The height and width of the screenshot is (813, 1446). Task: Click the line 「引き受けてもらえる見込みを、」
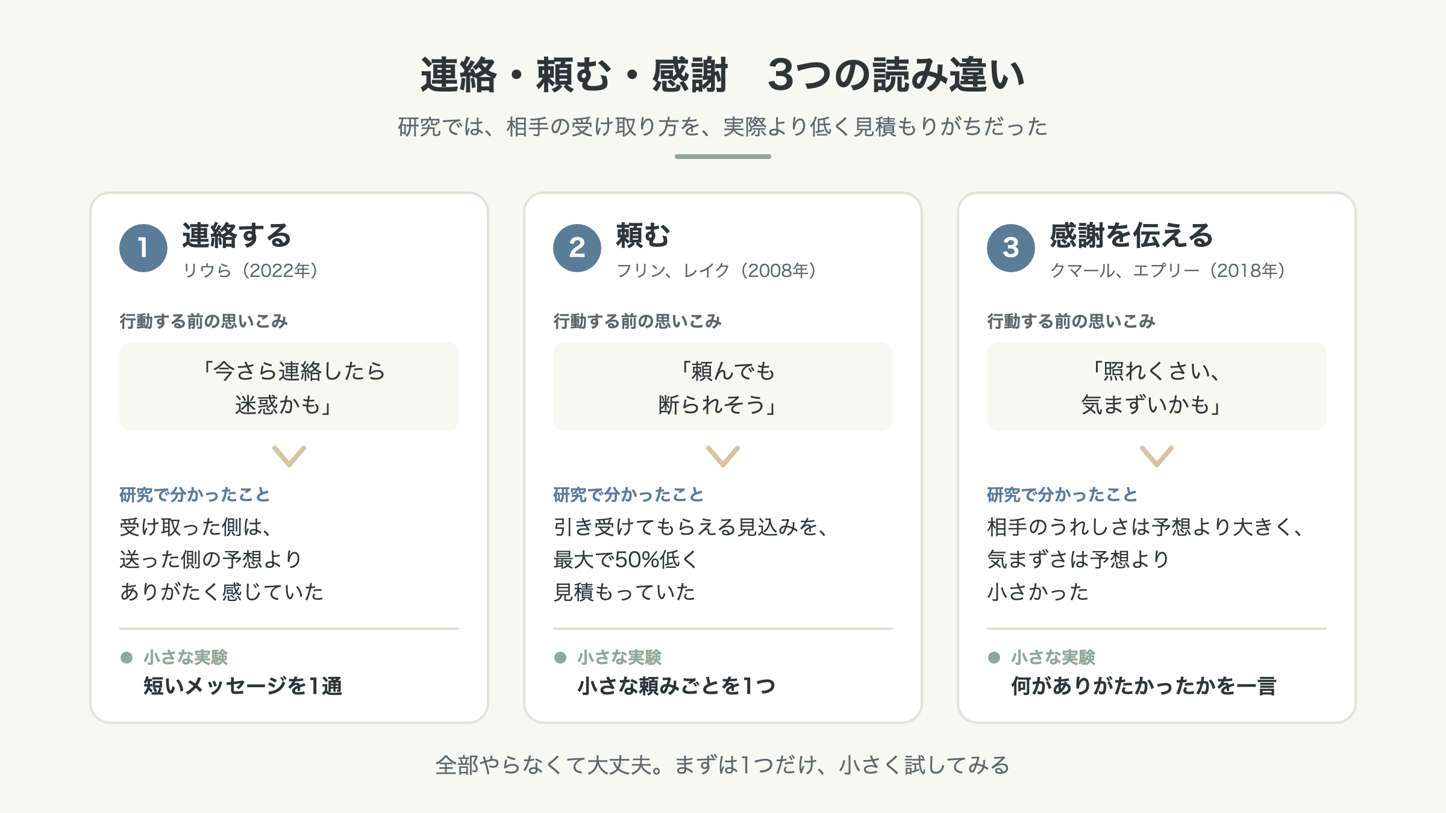pyautogui.click(x=692, y=527)
